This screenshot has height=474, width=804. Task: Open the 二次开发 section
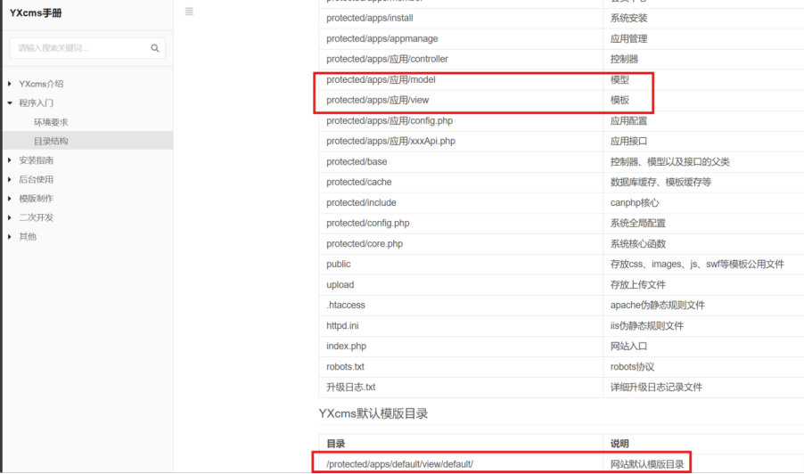(36, 217)
